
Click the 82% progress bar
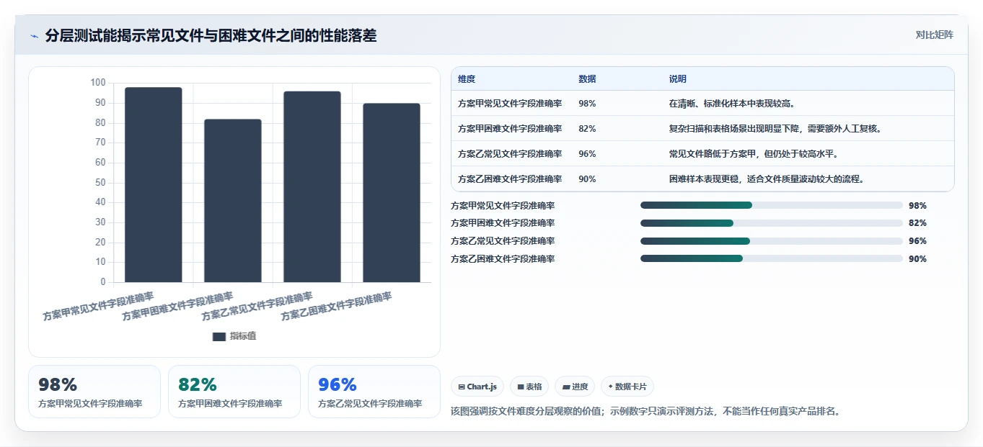click(772, 223)
